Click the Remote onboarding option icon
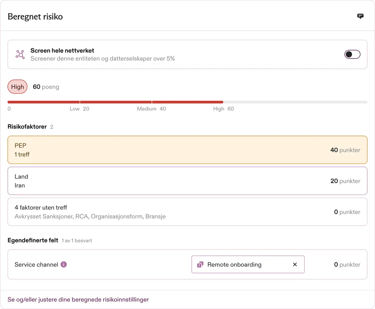Image resolution: width=375 pixels, height=309 pixels. point(200,264)
